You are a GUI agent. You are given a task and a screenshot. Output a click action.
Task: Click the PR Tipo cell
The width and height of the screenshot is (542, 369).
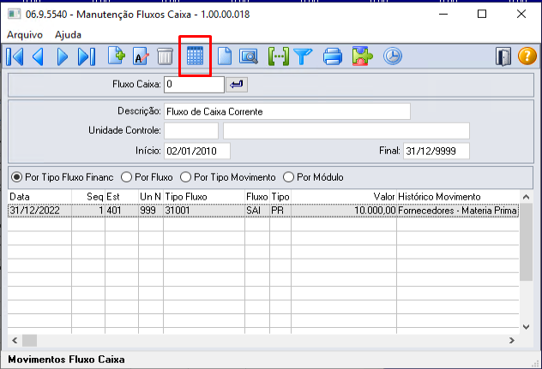click(x=280, y=211)
